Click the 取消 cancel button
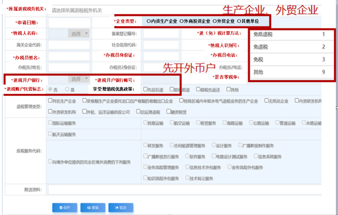The image size is (338, 215). point(120,207)
